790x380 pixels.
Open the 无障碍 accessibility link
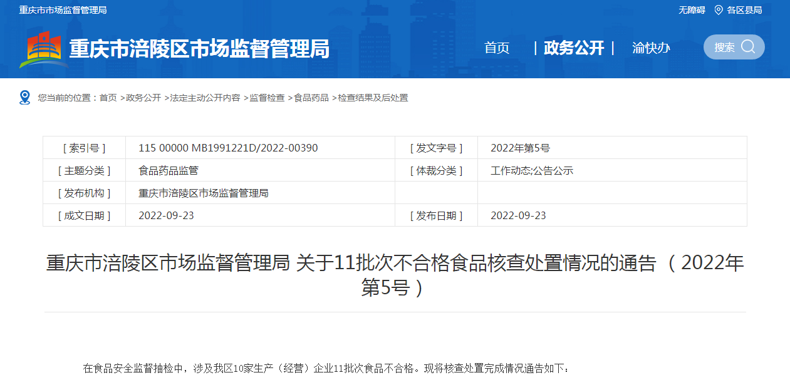tap(692, 10)
